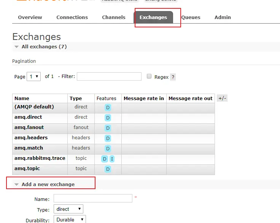280x223 pixels.
Task: Click the D badge in amq.direct row
Action: coord(108,118)
